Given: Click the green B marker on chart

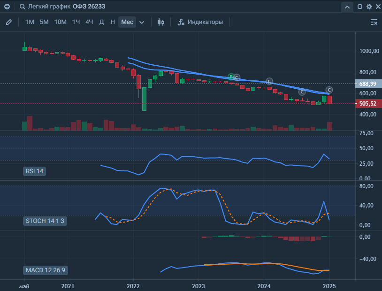Looking at the screenshot, I should click(x=230, y=77).
